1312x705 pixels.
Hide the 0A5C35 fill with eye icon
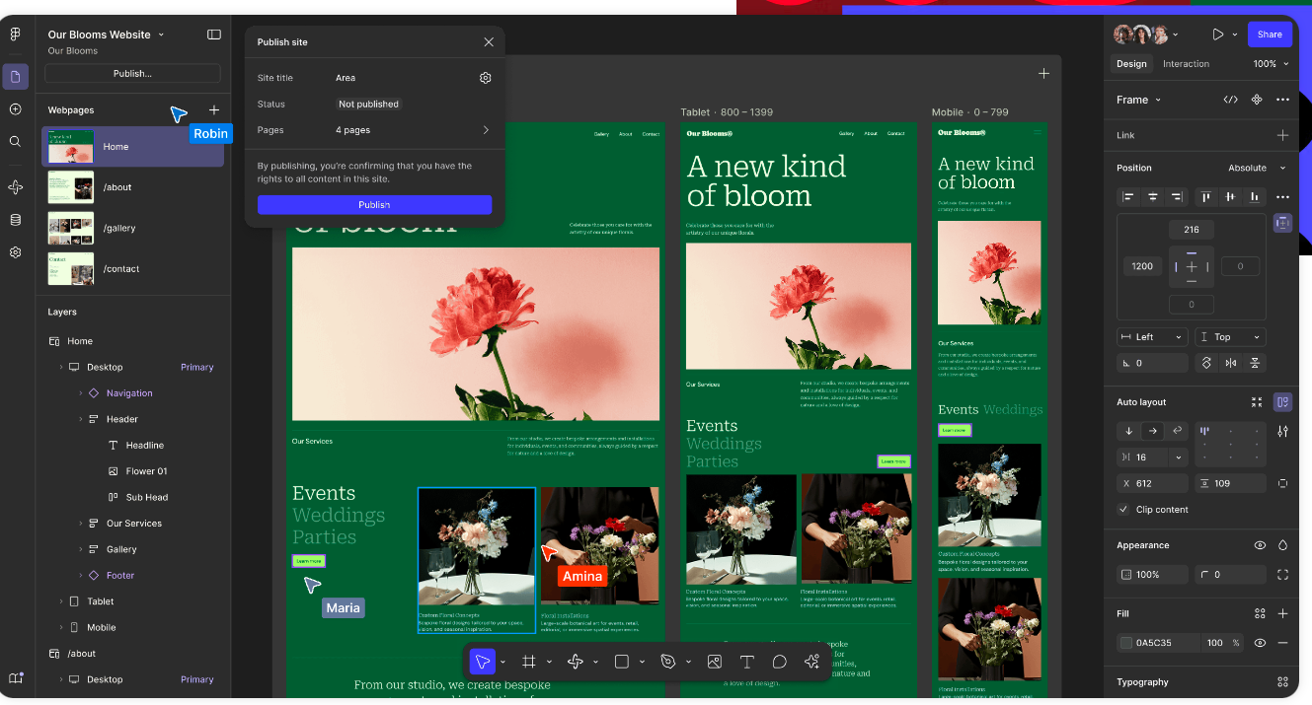1260,643
